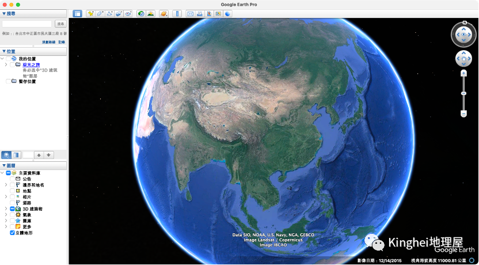Check the 暫存位置 checkbox
This screenshot has width=479, height=265.
coord(7,81)
